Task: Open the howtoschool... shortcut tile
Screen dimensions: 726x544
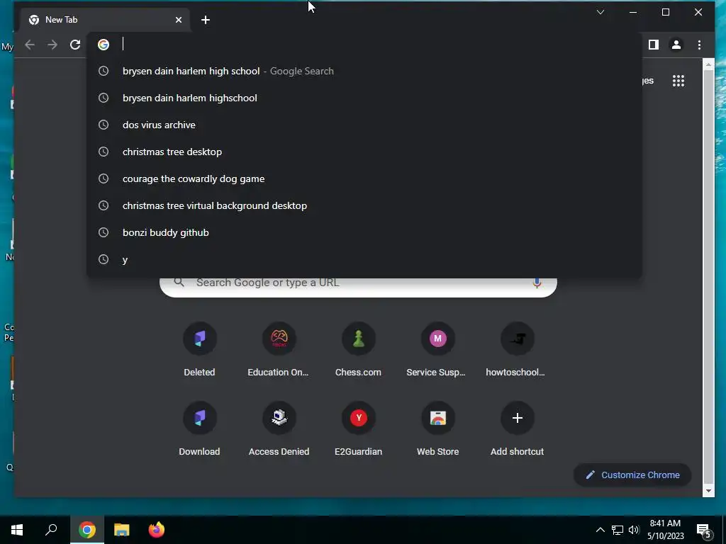Action: (x=517, y=350)
